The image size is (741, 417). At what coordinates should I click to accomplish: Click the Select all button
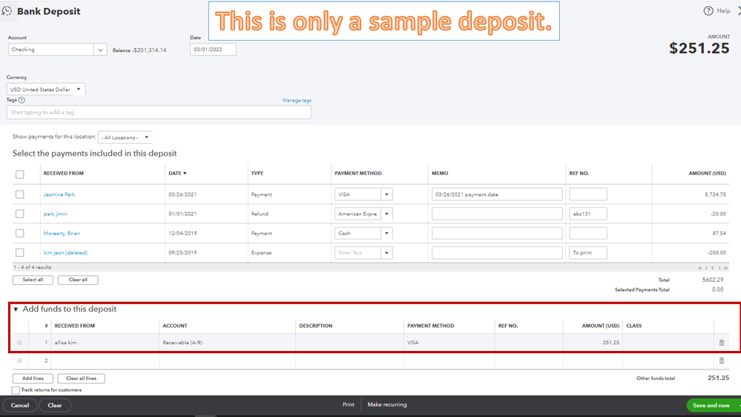point(33,280)
